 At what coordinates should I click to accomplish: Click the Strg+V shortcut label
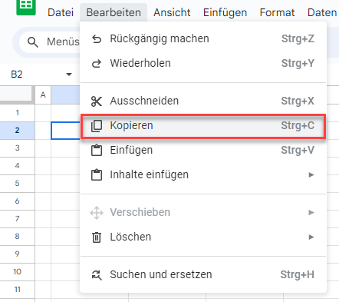click(x=298, y=150)
